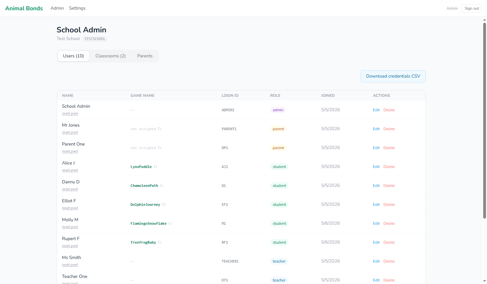Delete the Teacher One user
This screenshot has height=284, width=487.
pyautogui.click(x=389, y=280)
